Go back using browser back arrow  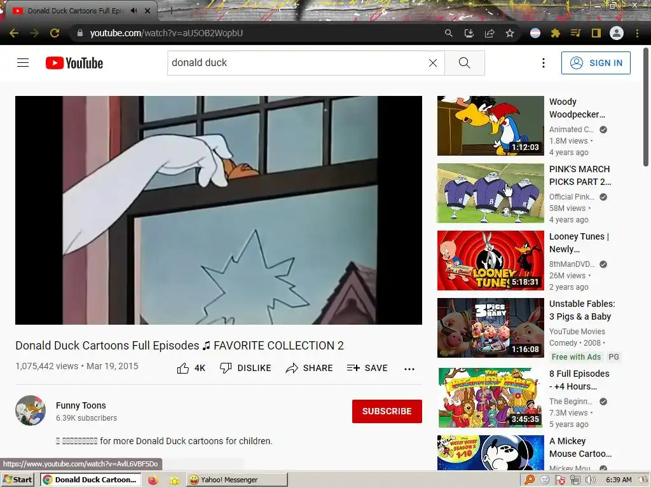[14, 33]
